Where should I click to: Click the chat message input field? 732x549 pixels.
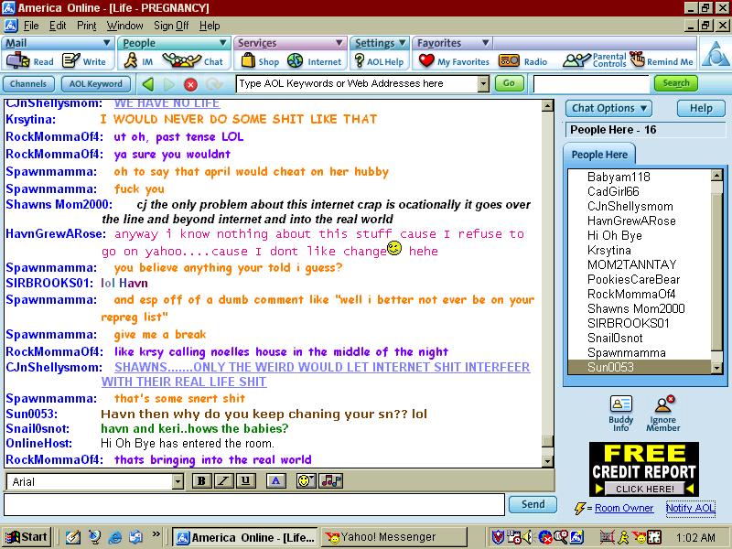[x=254, y=505]
